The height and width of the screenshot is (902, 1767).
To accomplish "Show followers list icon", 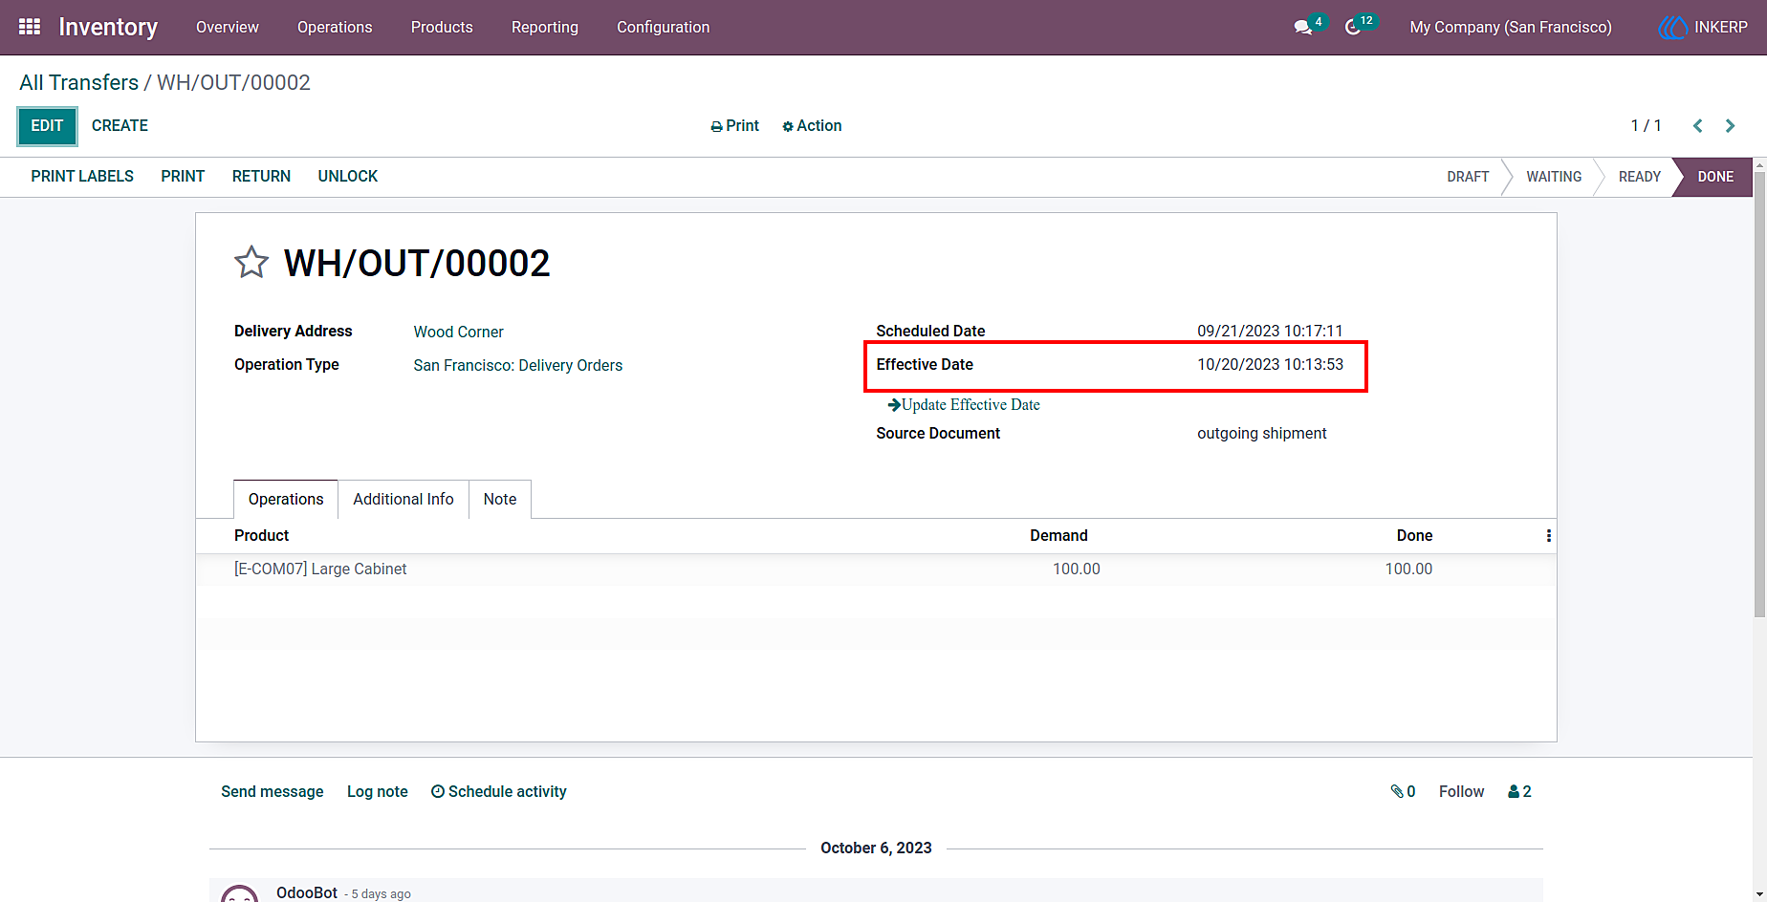I will pos(1519,791).
